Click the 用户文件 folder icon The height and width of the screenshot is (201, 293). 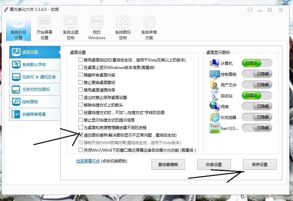215,85
